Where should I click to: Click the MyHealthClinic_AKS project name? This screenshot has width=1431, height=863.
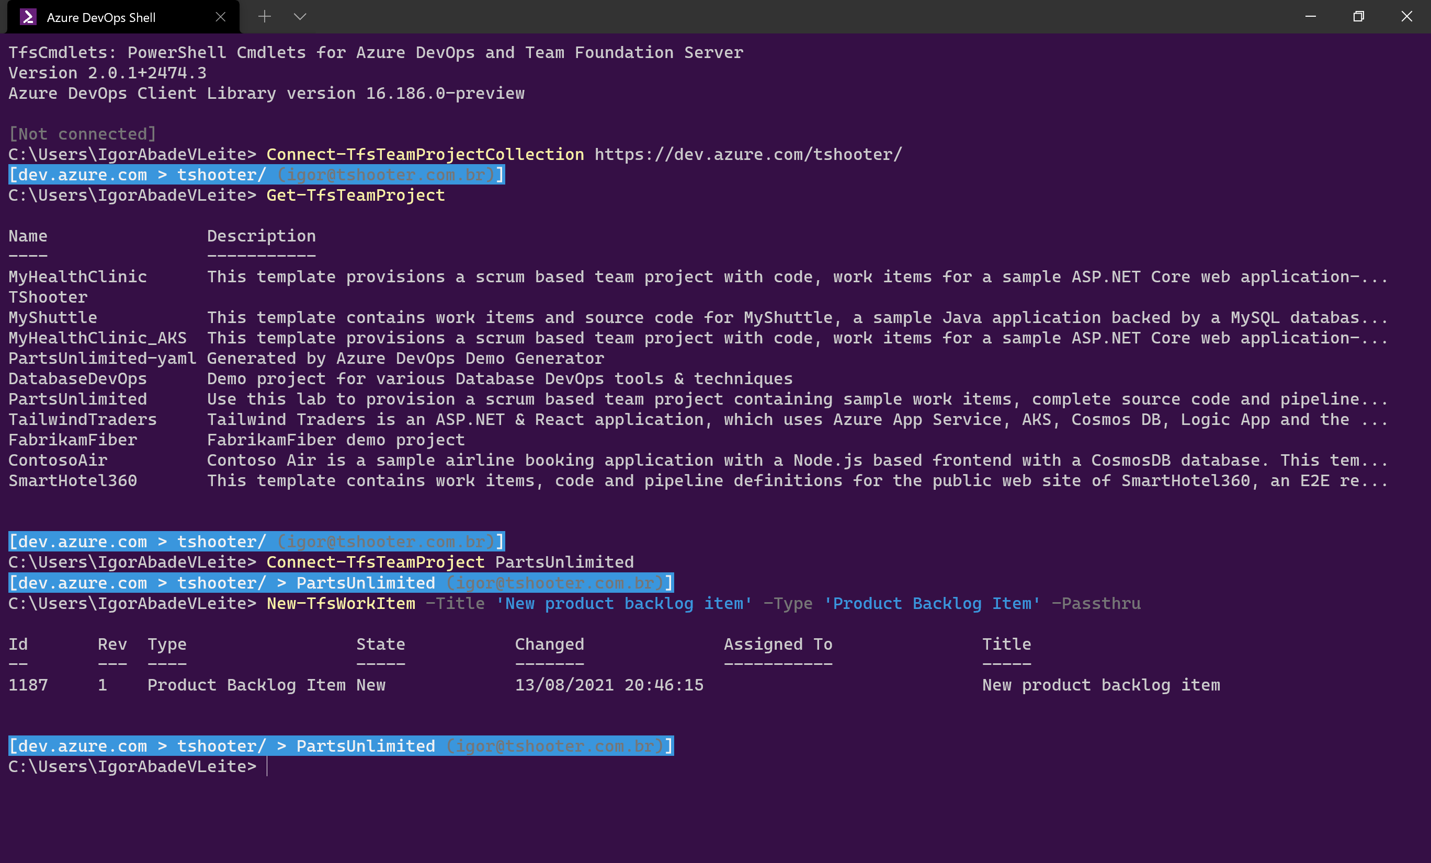pyautogui.click(x=98, y=338)
